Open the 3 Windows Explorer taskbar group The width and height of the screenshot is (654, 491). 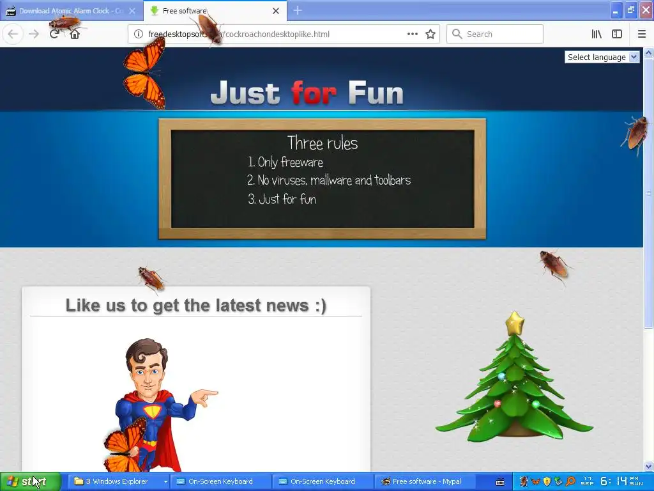coord(117,481)
